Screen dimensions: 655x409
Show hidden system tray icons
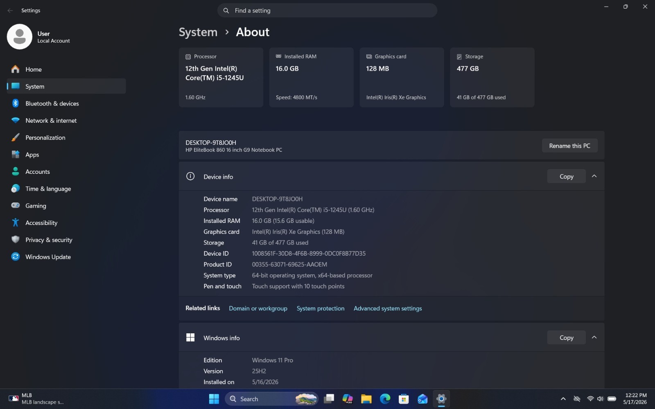tap(563, 399)
